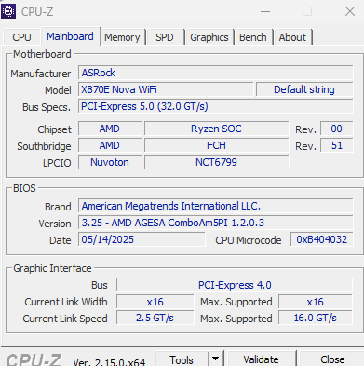Show the About tab
This screenshot has width=364, height=366.
(292, 37)
